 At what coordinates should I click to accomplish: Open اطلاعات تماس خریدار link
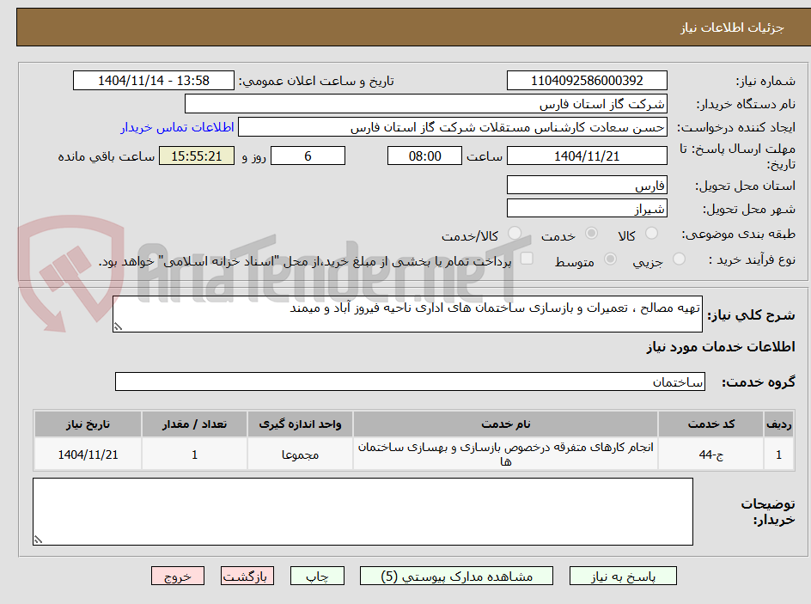[x=177, y=127]
